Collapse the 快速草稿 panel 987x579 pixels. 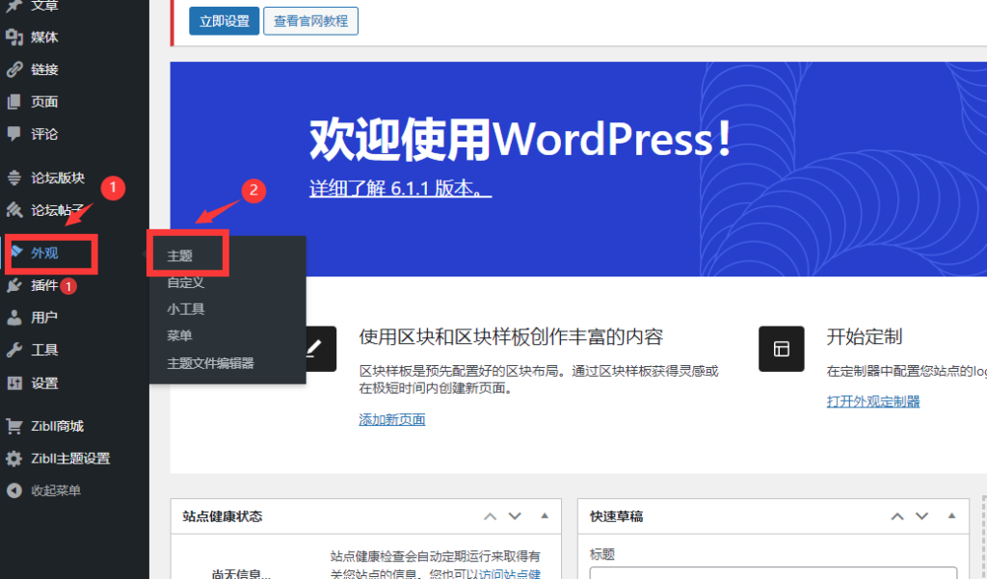(951, 516)
